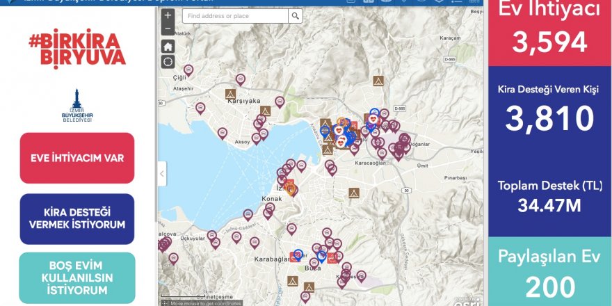Screen dimensions: 612x306
Task: Select the brown tent marker near Karacaoğlan
Action: pos(353,191)
